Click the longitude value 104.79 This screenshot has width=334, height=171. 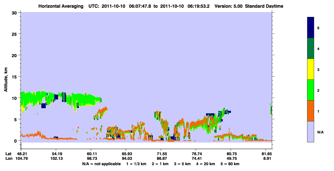coord(21,158)
